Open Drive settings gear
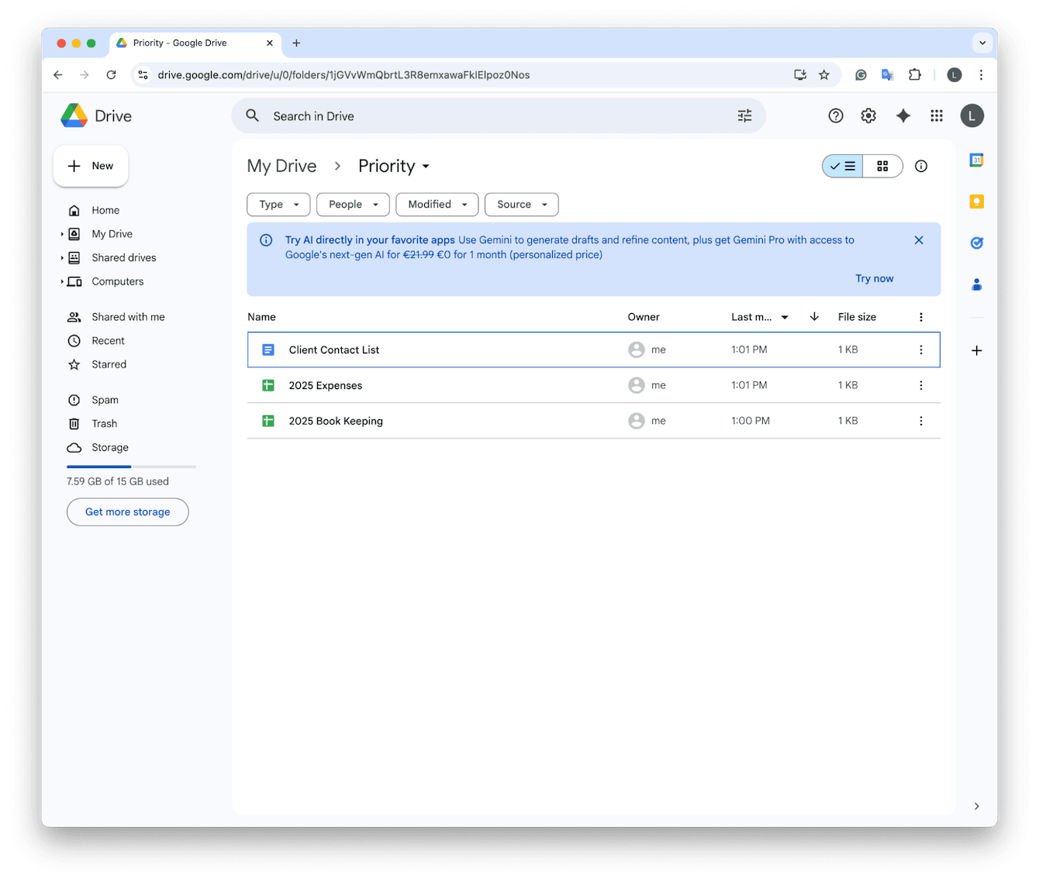Screen dimensions: 1039x882 [868, 115]
